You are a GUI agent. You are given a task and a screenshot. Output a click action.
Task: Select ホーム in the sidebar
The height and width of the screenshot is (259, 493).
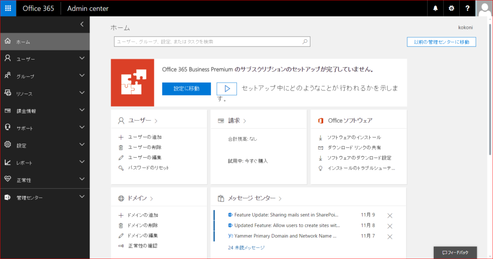click(x=23, y=42)
